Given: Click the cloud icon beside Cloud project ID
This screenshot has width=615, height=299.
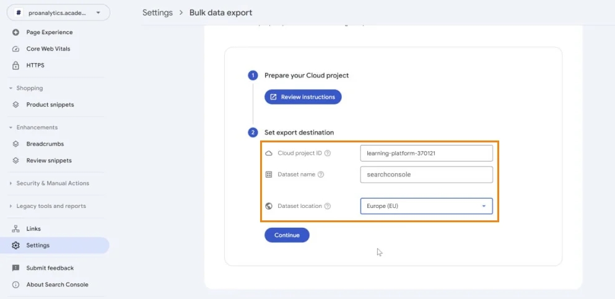Looking at the screenshot, I should pyautogui.click(x=269, y=154).
